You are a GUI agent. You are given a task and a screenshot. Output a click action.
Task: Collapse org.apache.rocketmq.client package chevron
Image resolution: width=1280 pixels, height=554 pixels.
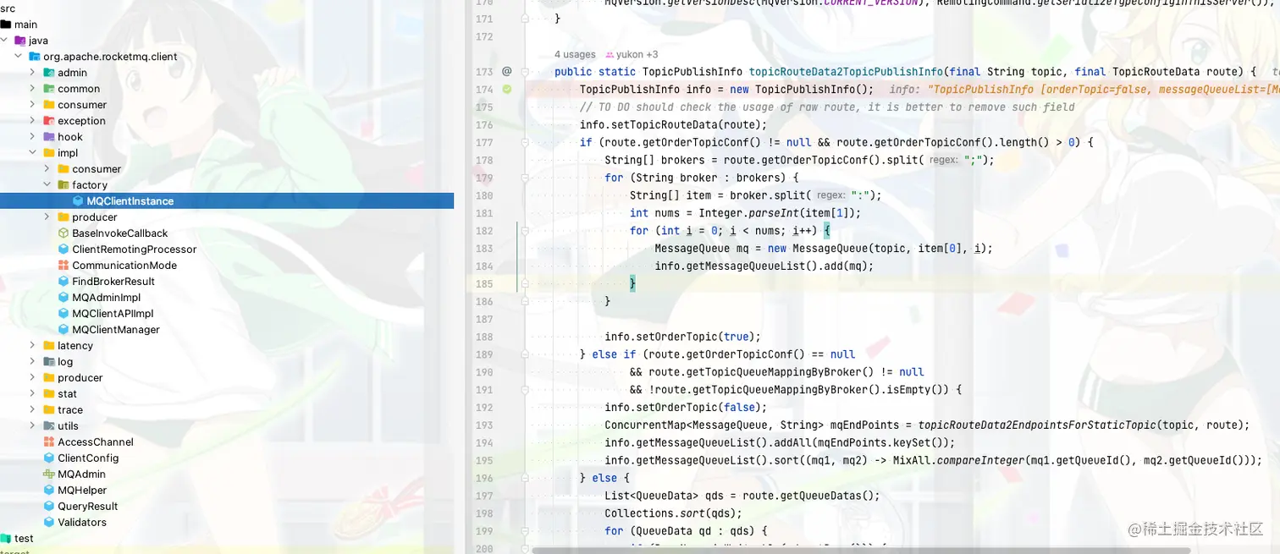pyautogui.click(x=19, y=57)
